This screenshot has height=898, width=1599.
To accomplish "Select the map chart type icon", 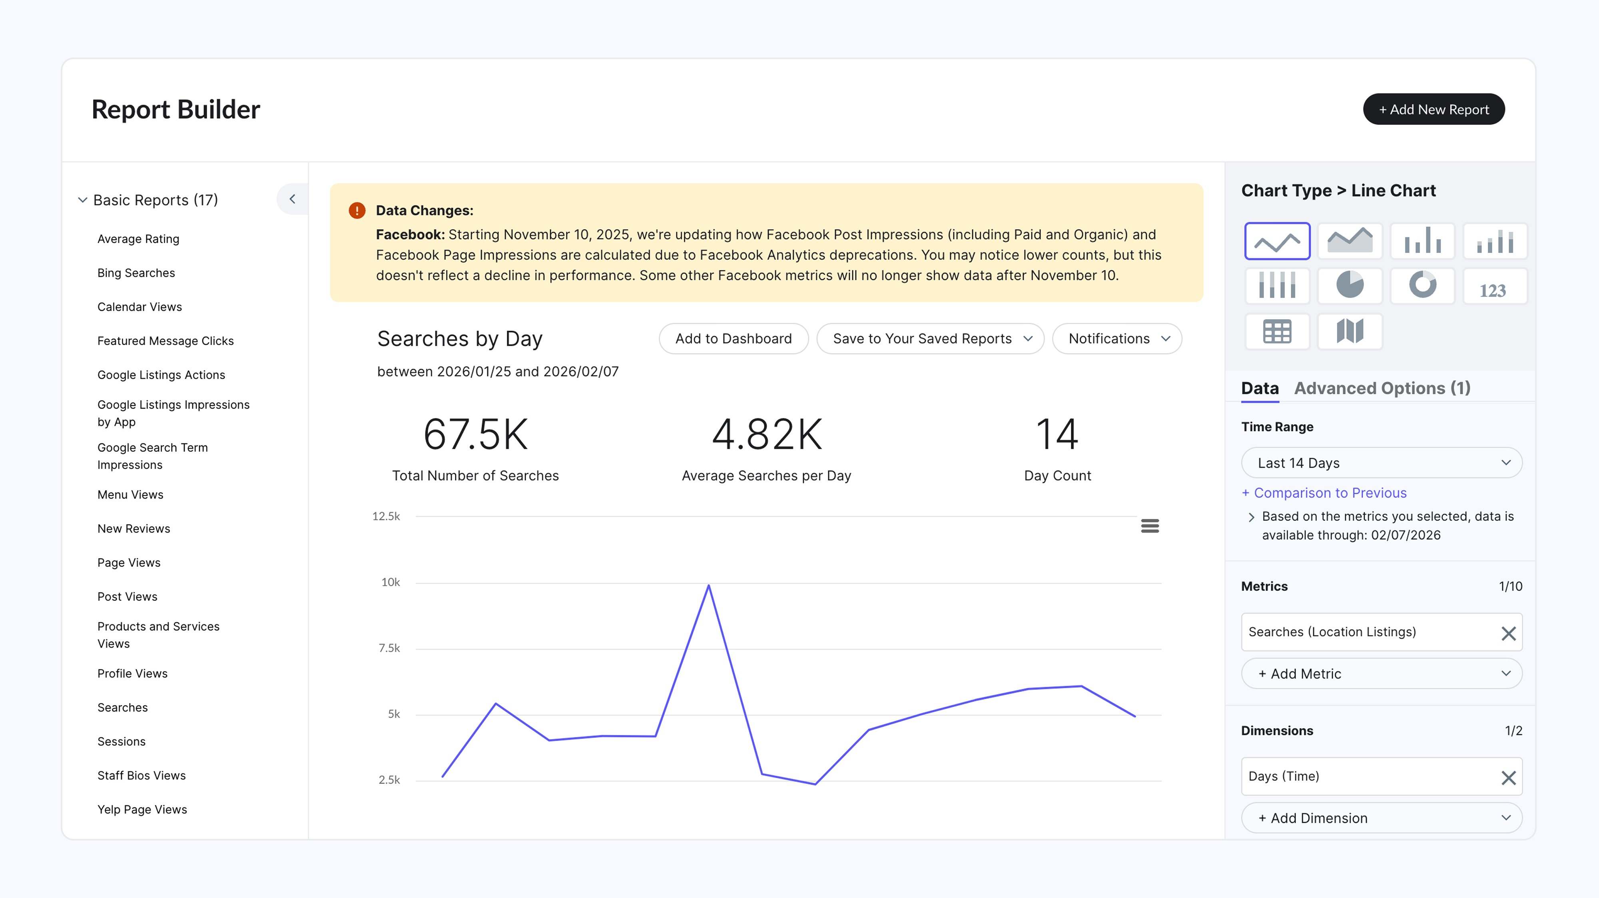I will tap(1350, 331).
